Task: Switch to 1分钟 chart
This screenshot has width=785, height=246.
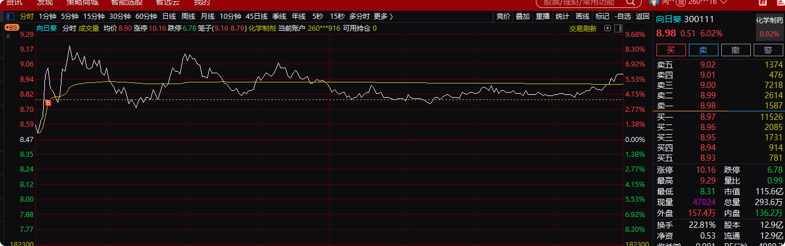Action: [x=47, y=16]
